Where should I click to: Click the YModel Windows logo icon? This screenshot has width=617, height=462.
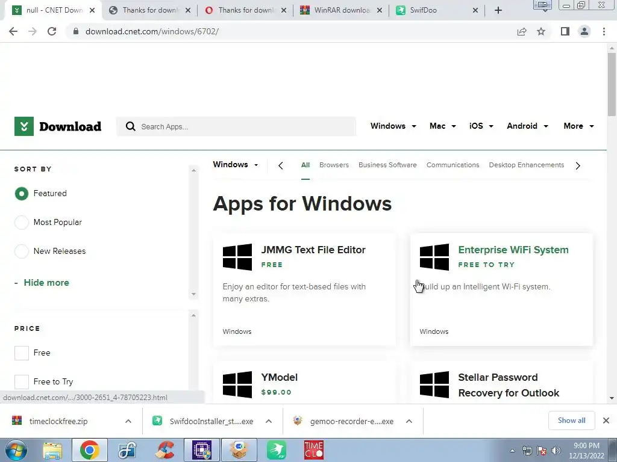click(237, 384)
